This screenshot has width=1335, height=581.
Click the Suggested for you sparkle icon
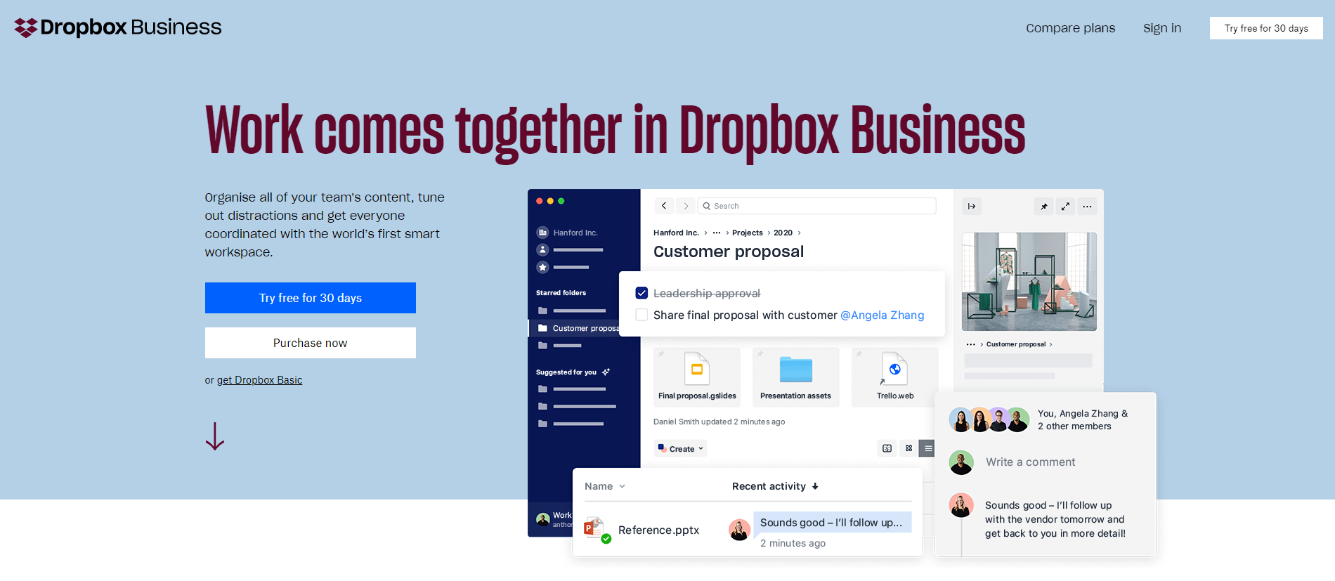[x=606, y=372]
